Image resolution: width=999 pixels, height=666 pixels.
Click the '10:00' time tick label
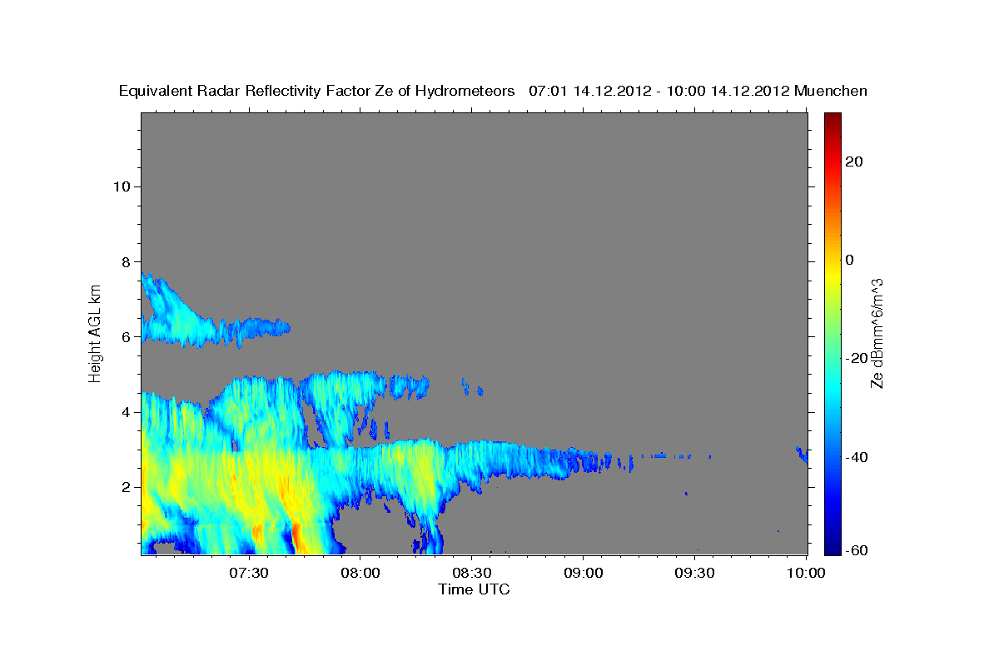805,573
